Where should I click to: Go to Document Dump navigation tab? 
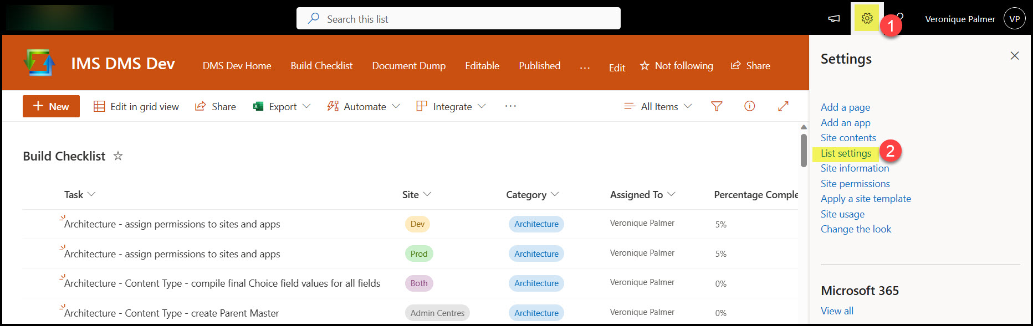[408, 66]
